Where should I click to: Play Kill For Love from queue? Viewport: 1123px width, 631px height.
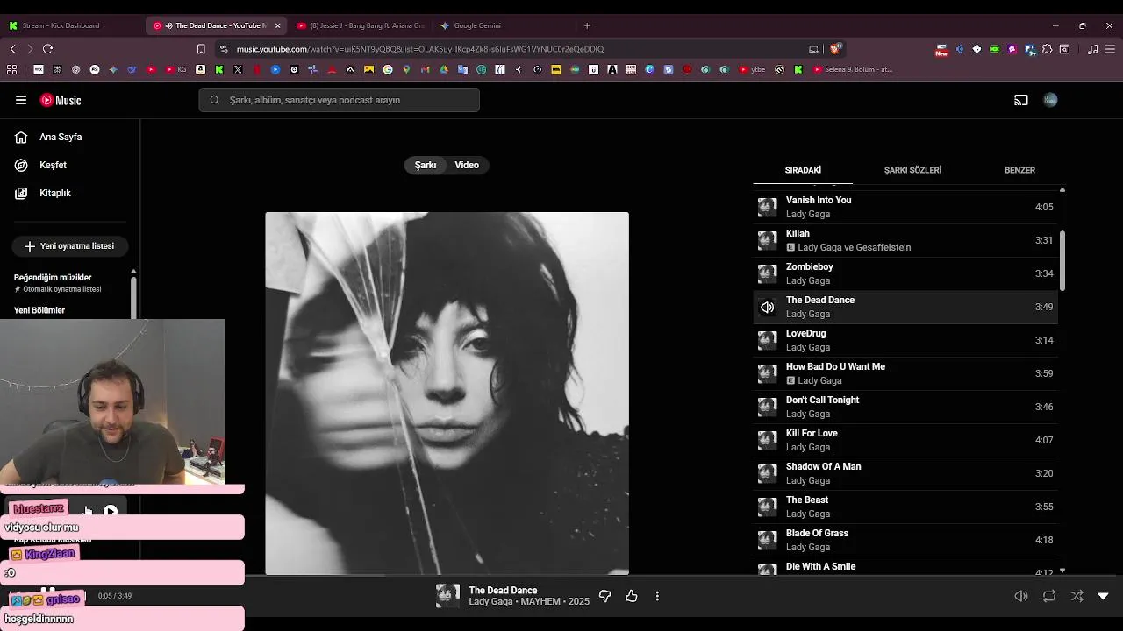coord(905,440)
